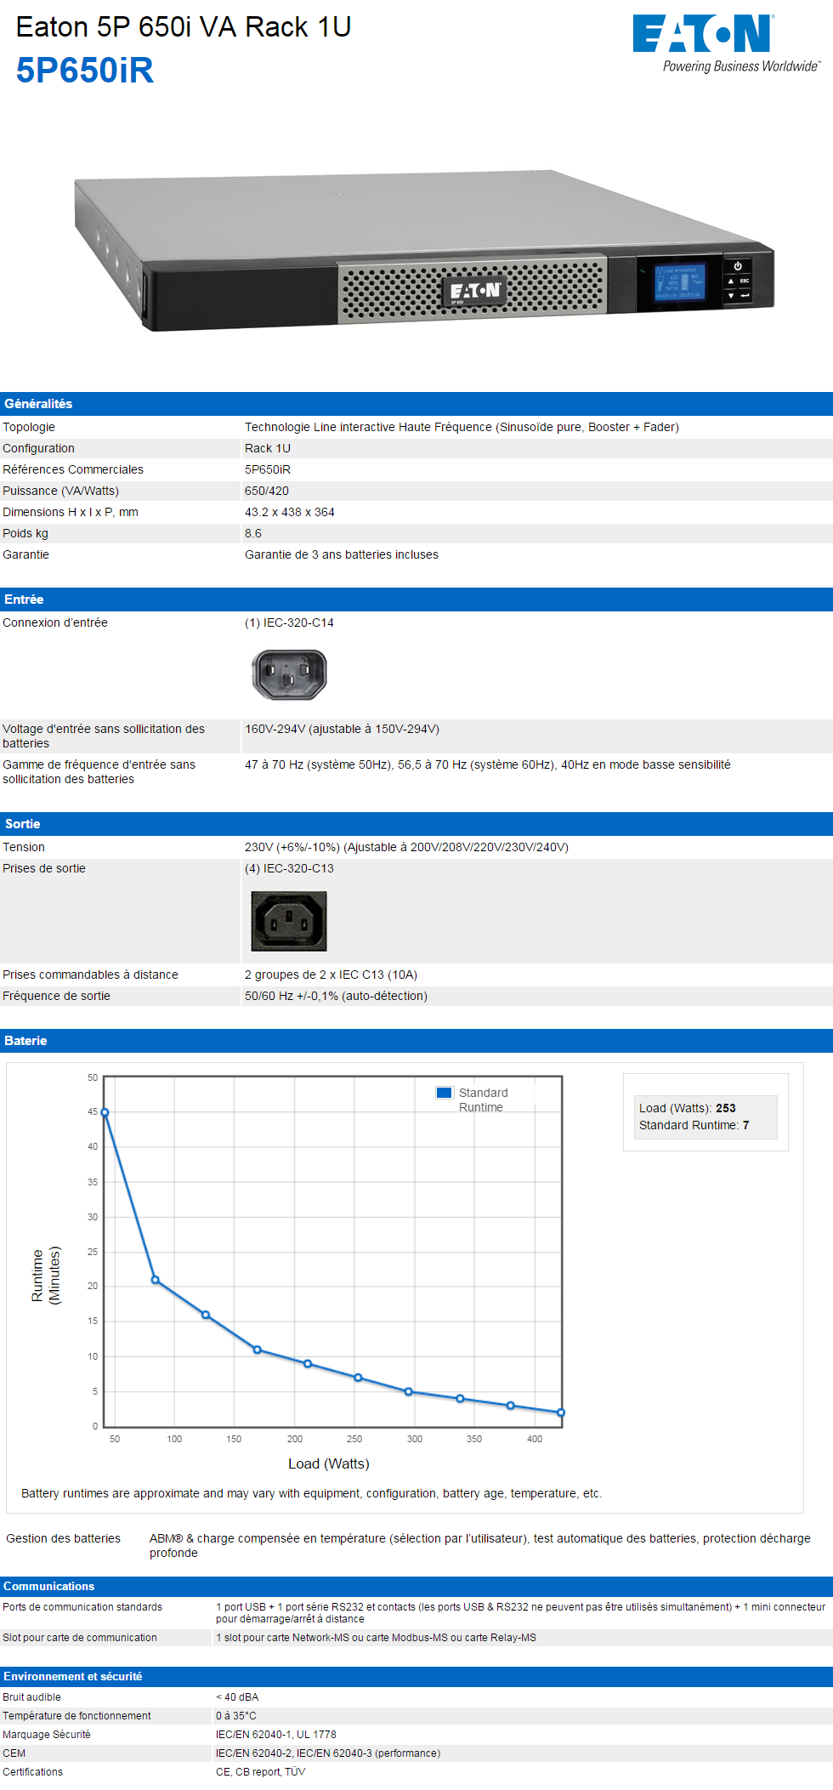
Task: Click the weight value '8.6'
Action: (x=253, y=533)
